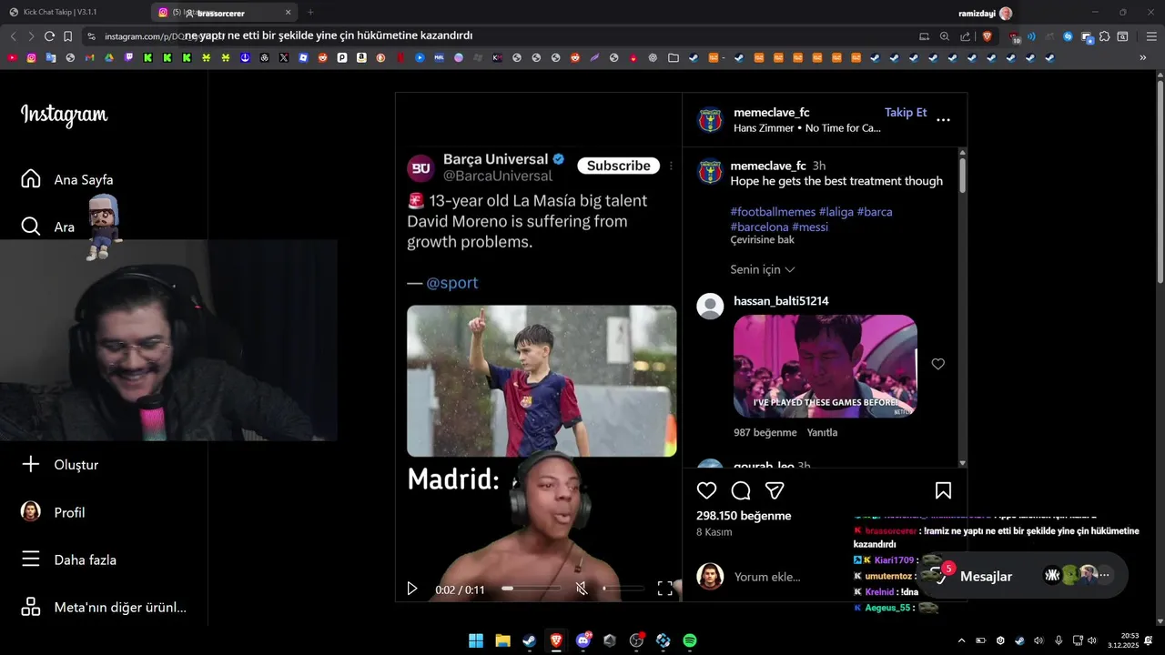
Task: Open Meta'nın diğer ürünleri icon
Action: 31,607
